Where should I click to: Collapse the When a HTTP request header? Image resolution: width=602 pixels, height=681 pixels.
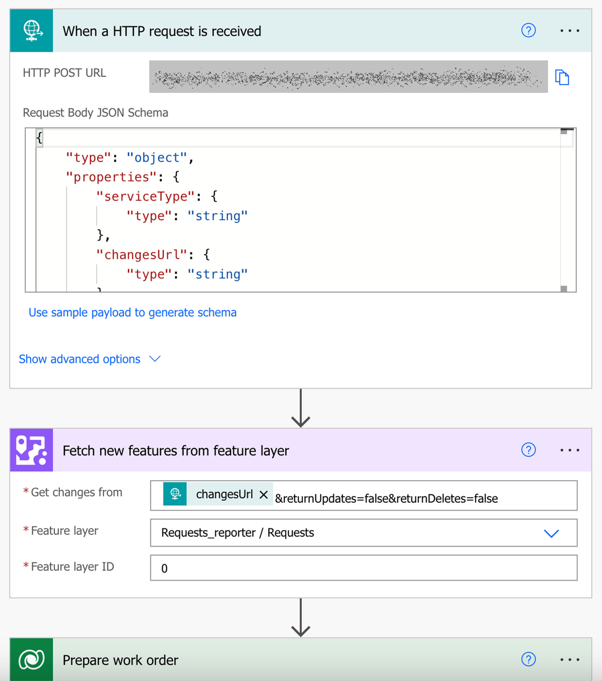(x=162, y=31)
